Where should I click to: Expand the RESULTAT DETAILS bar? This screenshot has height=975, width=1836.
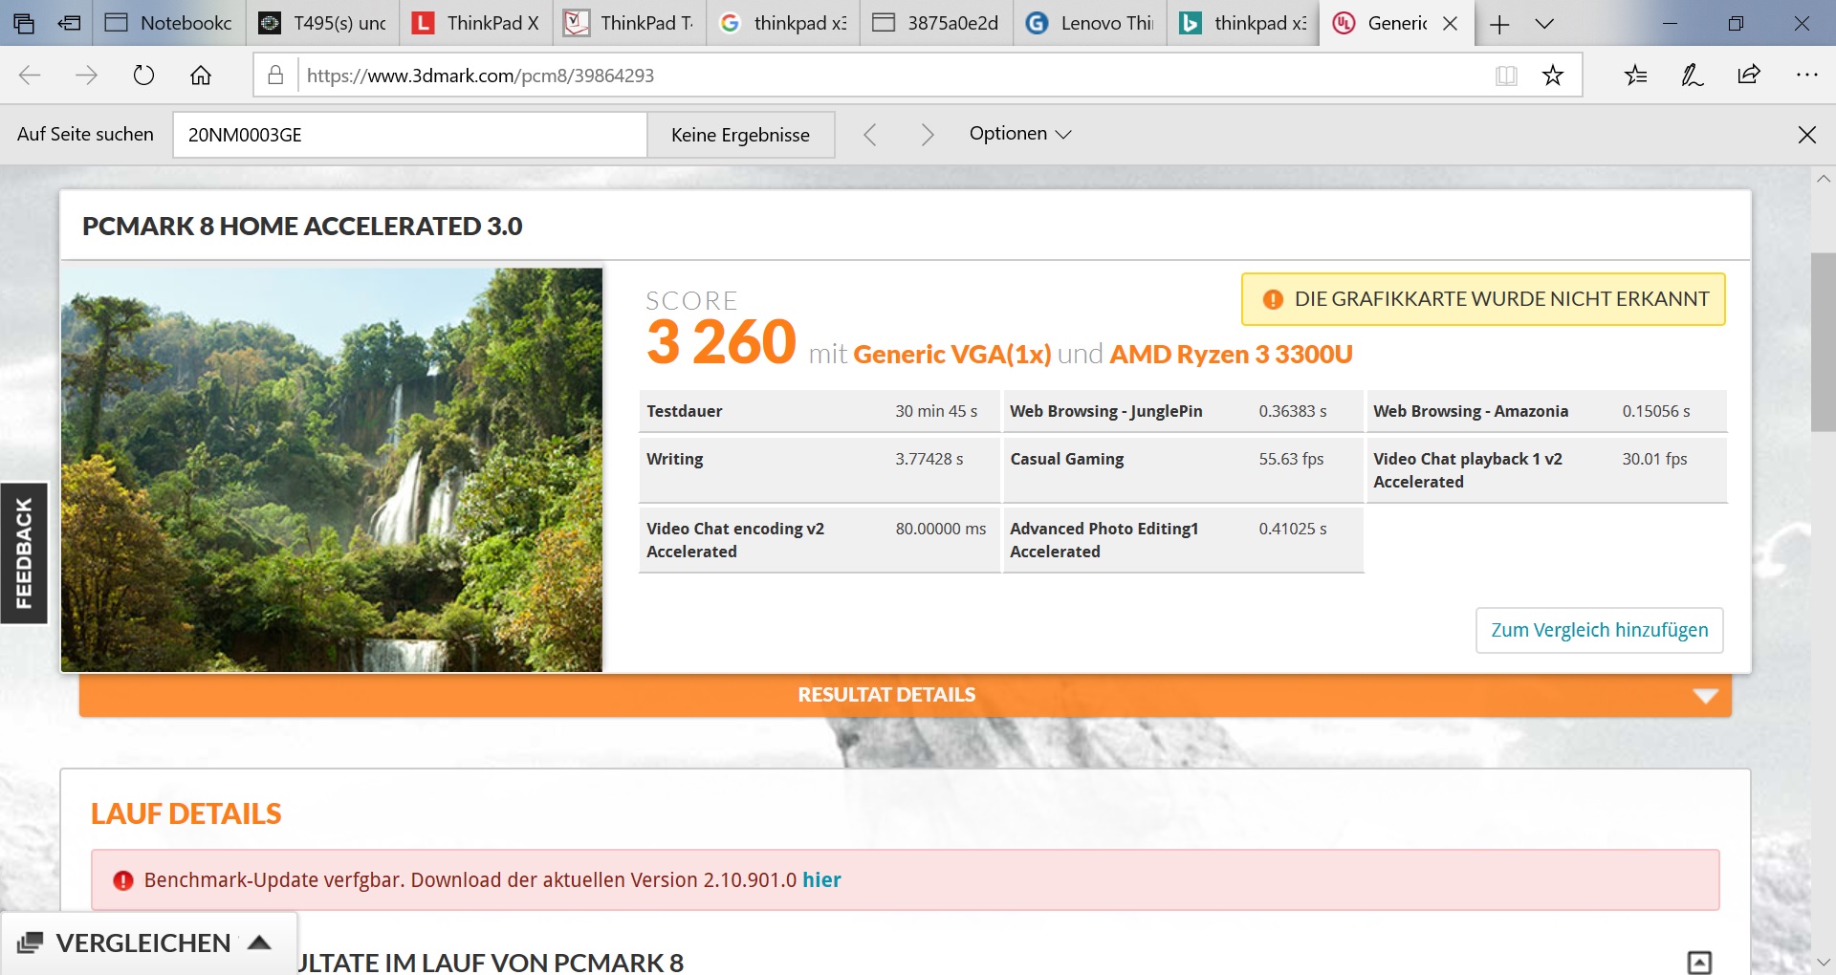point(905,695)
